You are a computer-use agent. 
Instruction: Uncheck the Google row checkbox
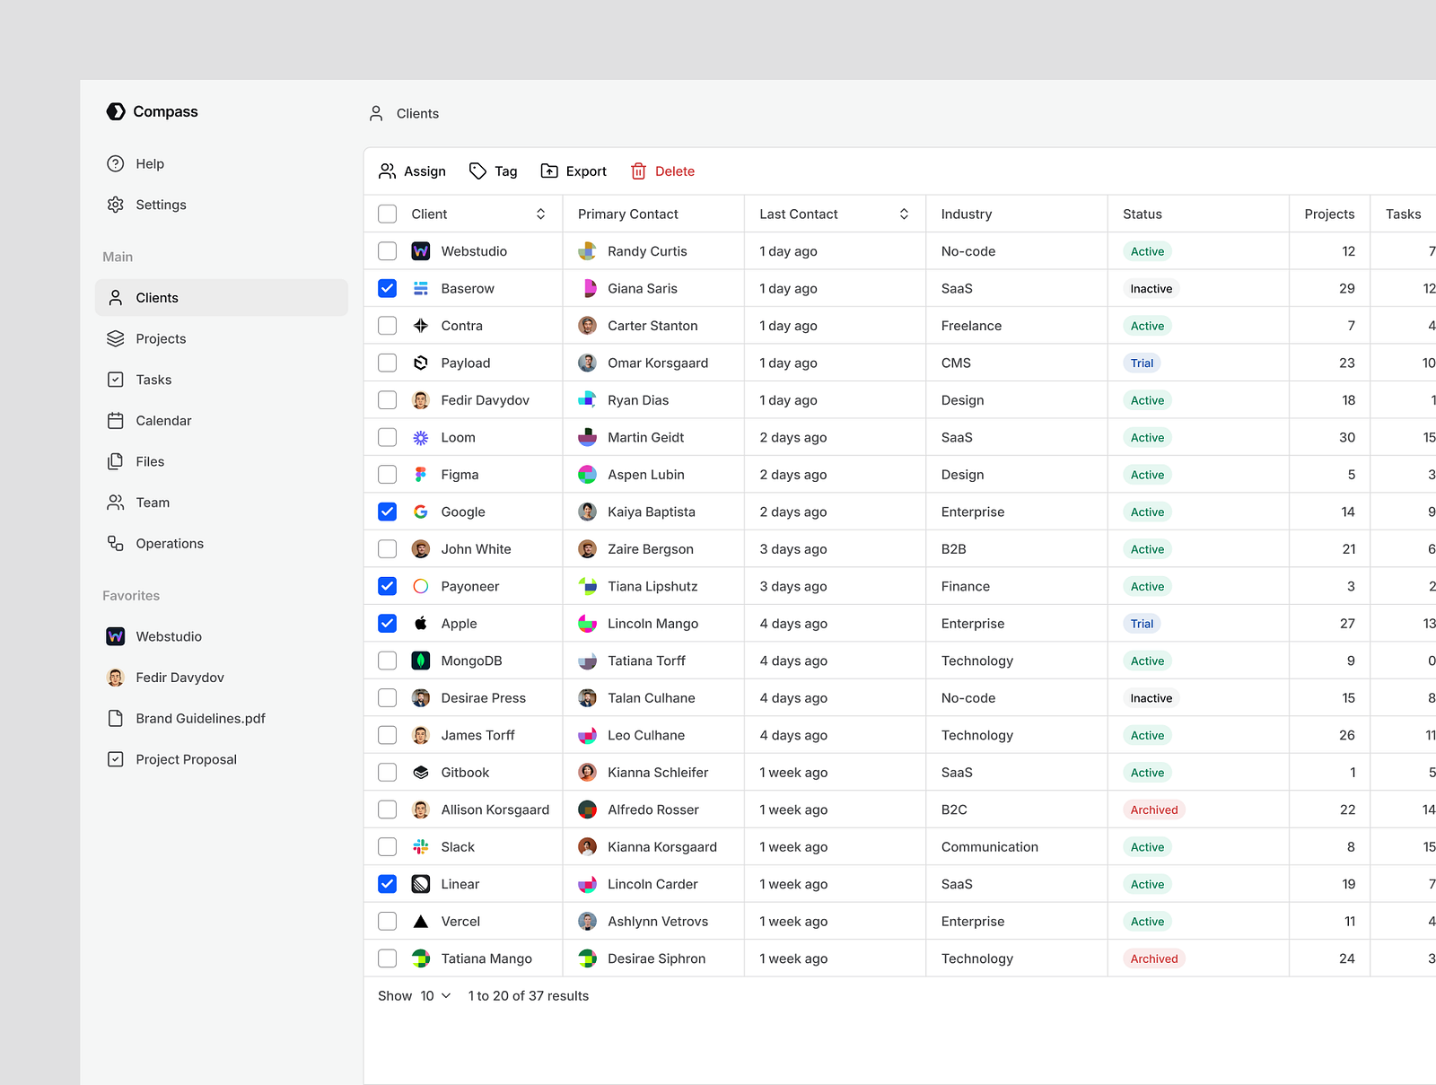click(x=388, y=512)
